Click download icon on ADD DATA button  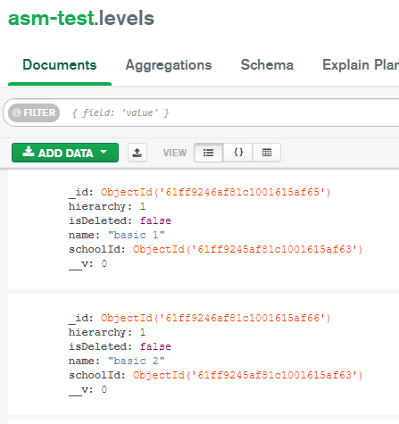[x=29, y=152]
